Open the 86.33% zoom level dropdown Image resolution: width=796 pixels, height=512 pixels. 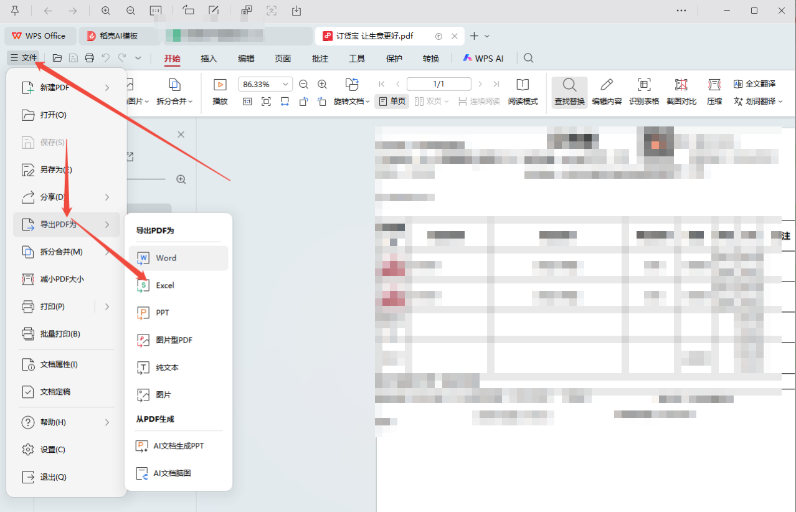point(286,84)
